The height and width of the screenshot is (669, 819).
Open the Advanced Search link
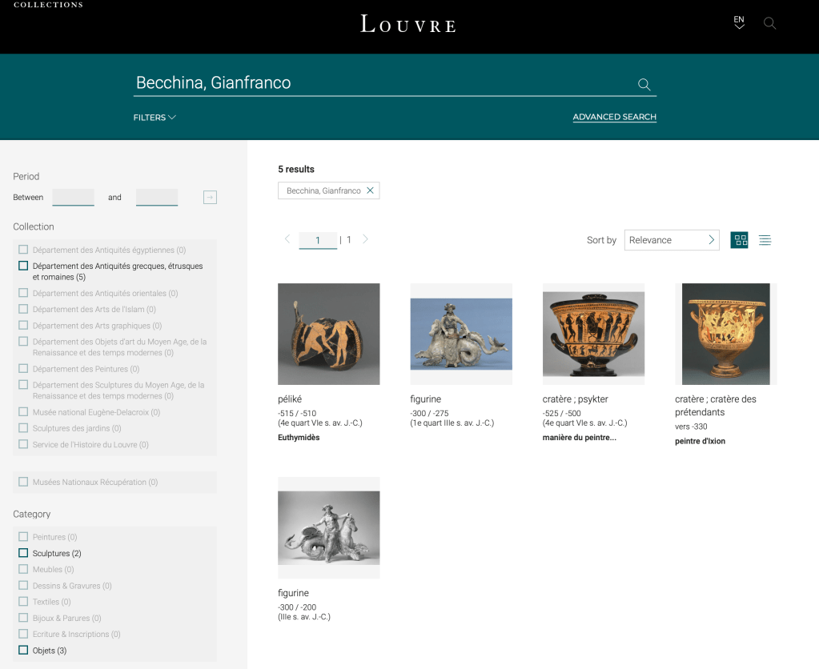(x=614, y=118)
